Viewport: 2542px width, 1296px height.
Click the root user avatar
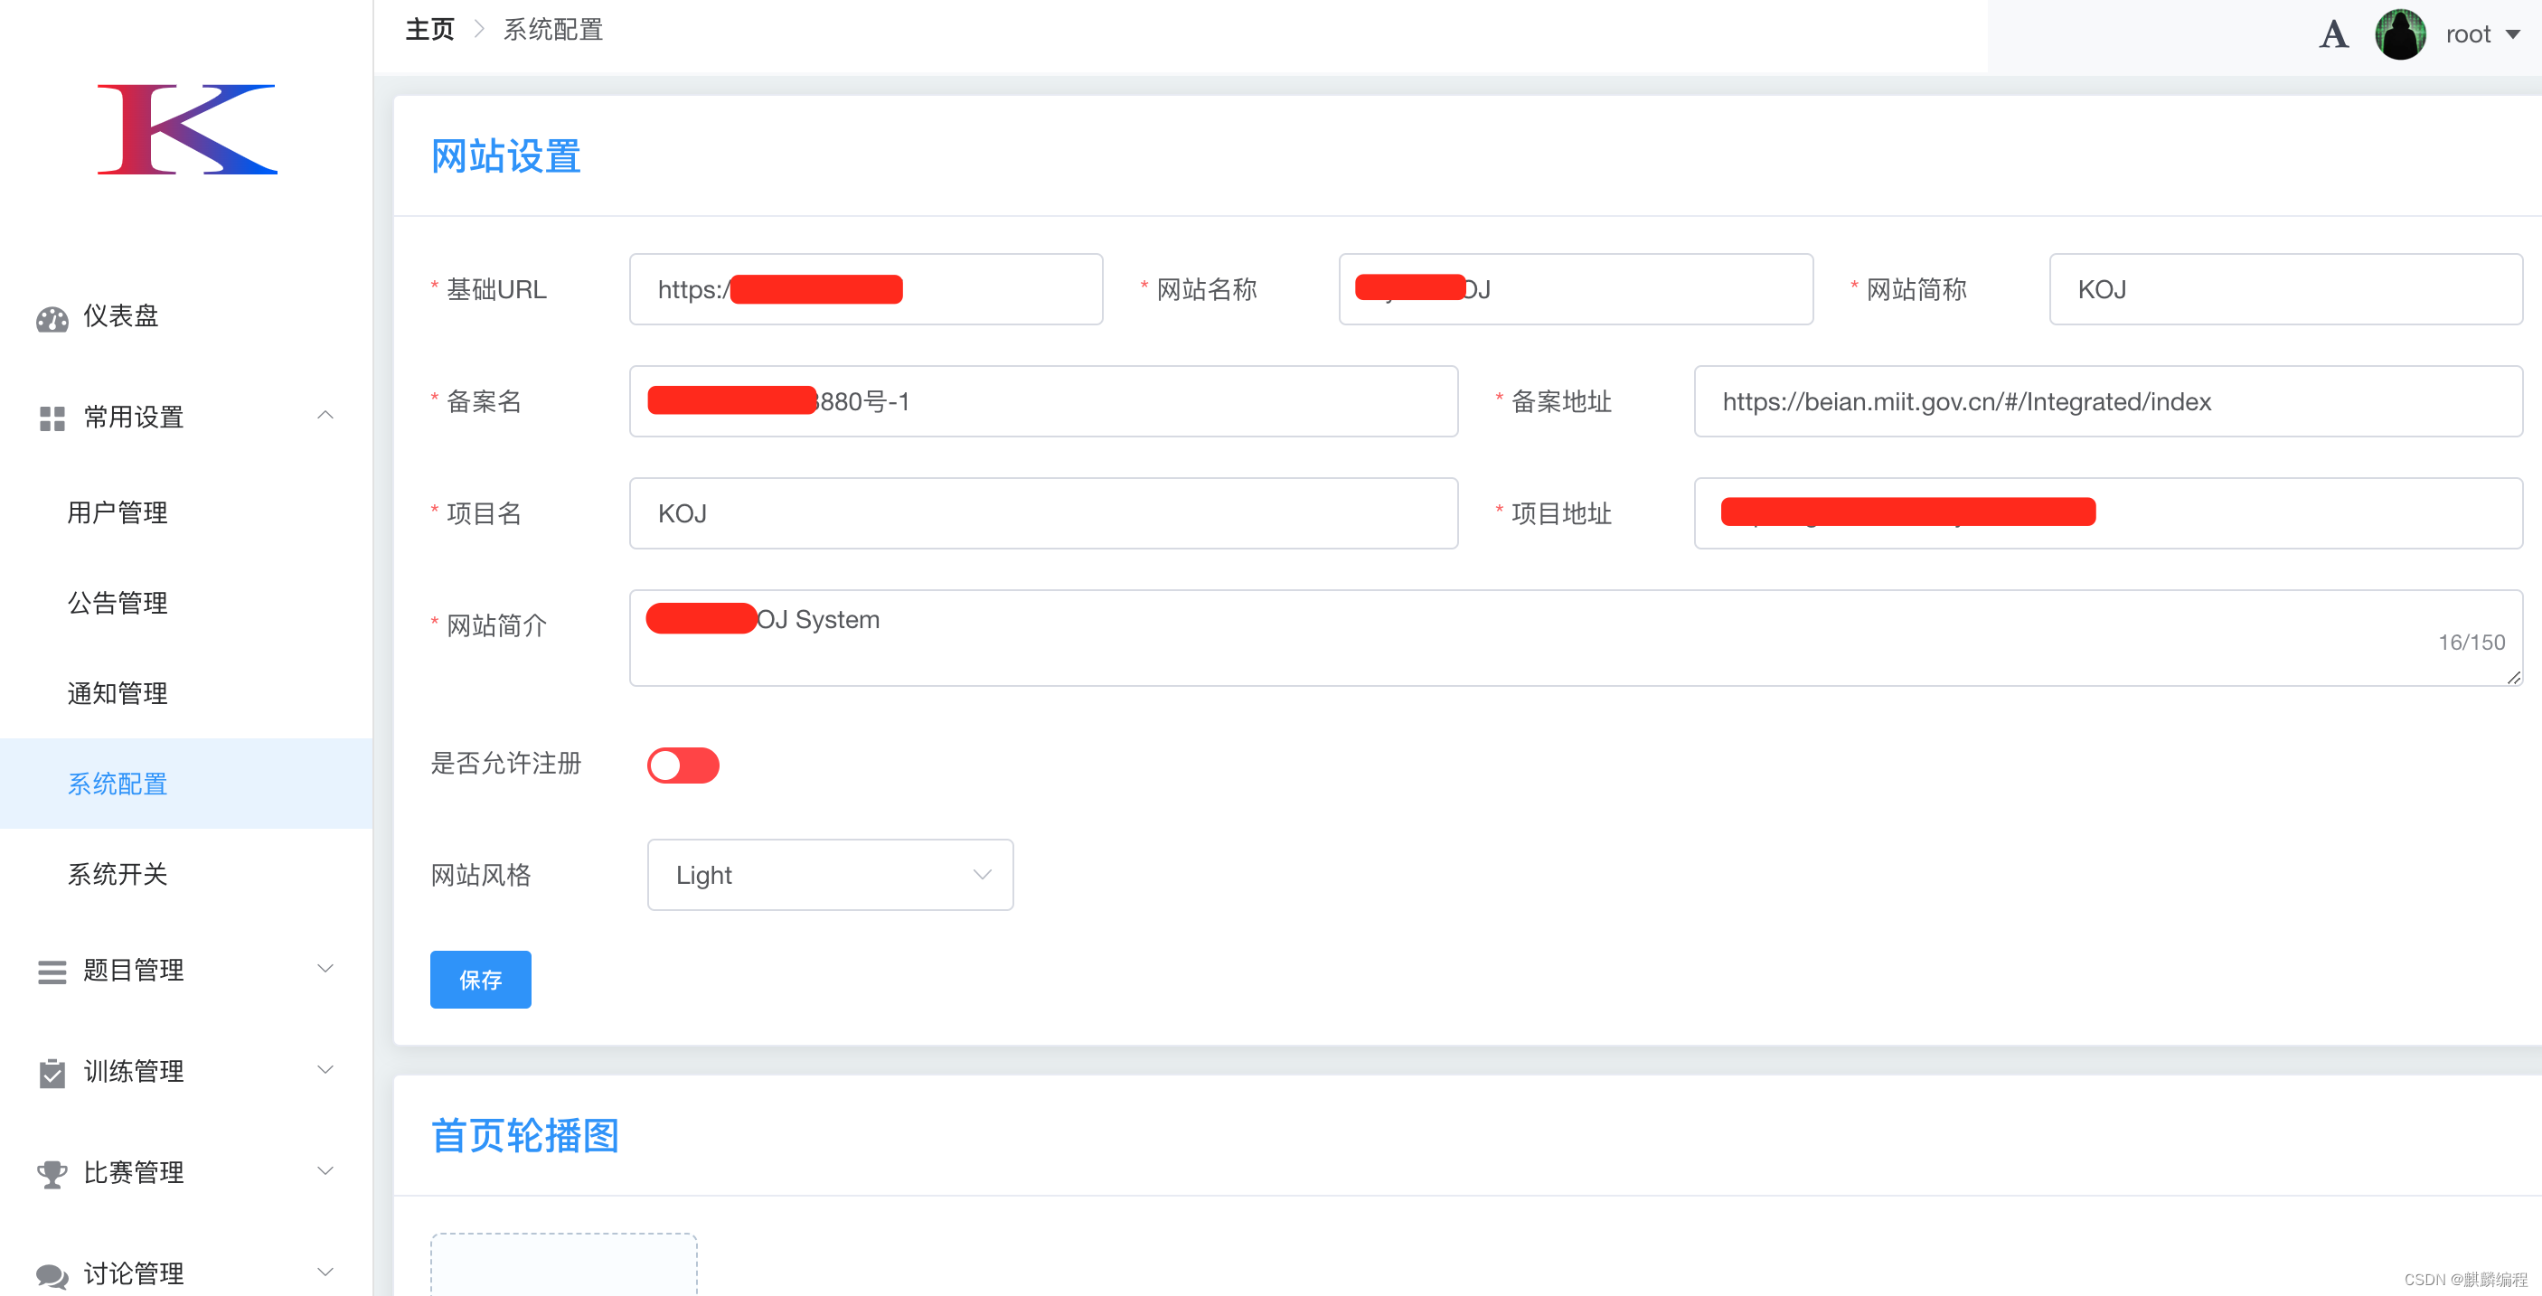[x=2400, y=34]
